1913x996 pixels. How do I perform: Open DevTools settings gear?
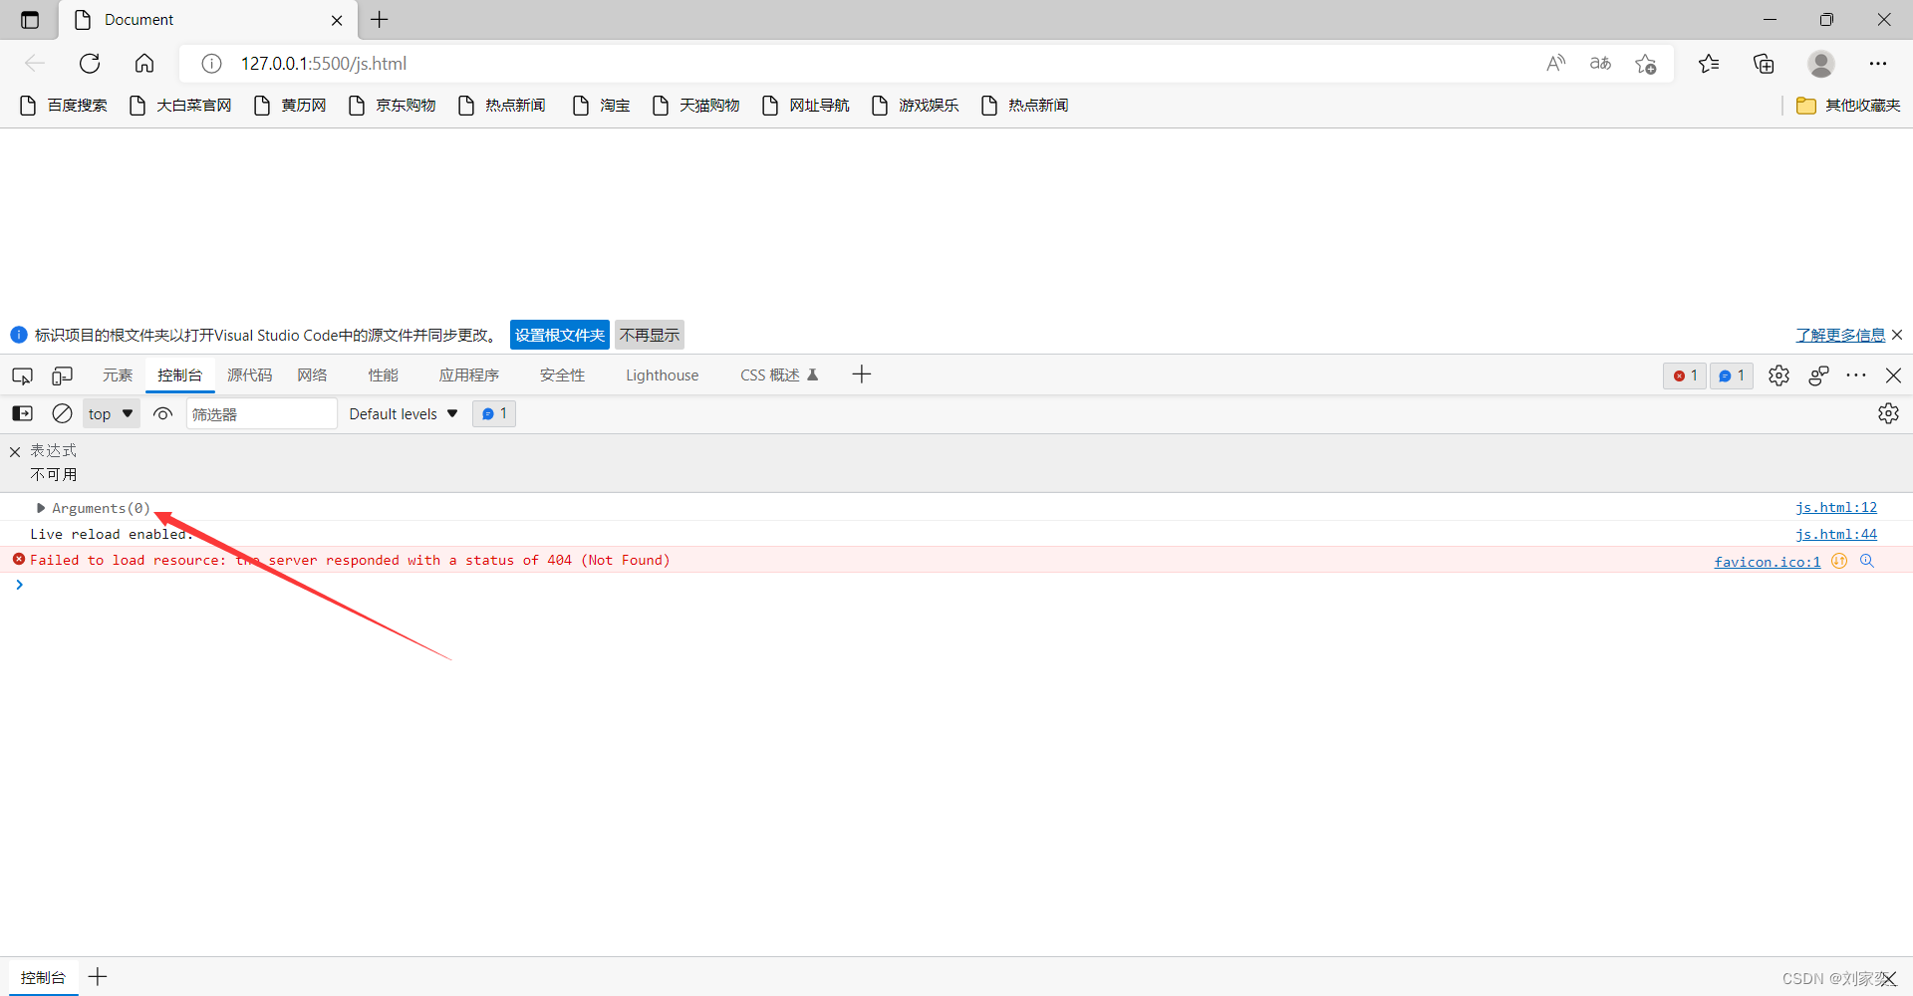[1779, 375]
